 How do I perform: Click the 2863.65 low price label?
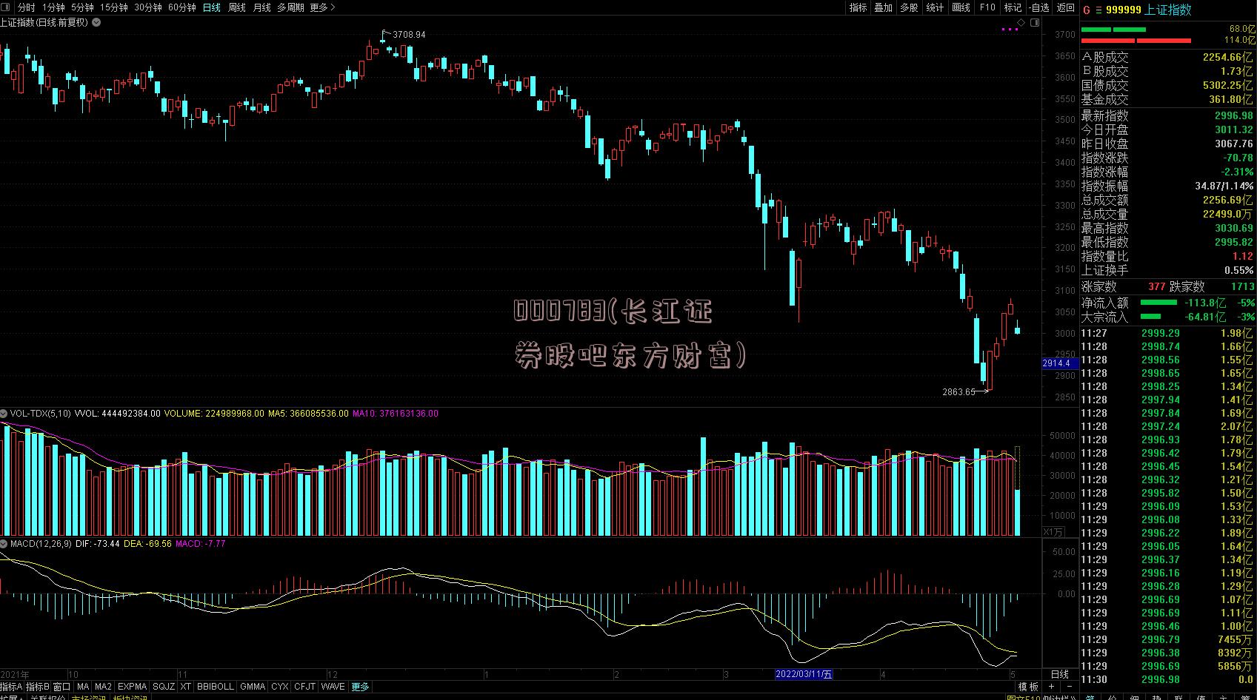958,391
